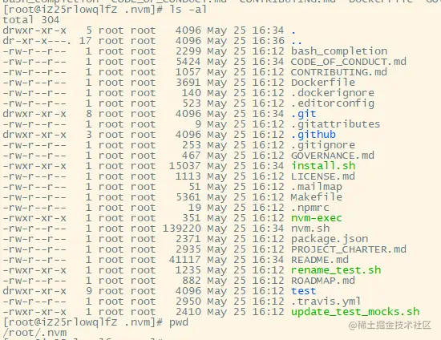Select the PROJECT_CHARTER.md file name

tap(349, 249)
